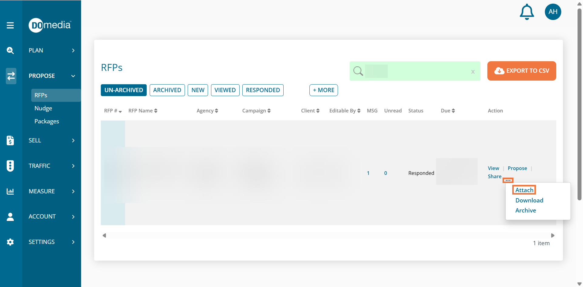This screenshot has height=287, width=583.
Task: Click the Sell invoice icon in sidebar
Action: 10,140
